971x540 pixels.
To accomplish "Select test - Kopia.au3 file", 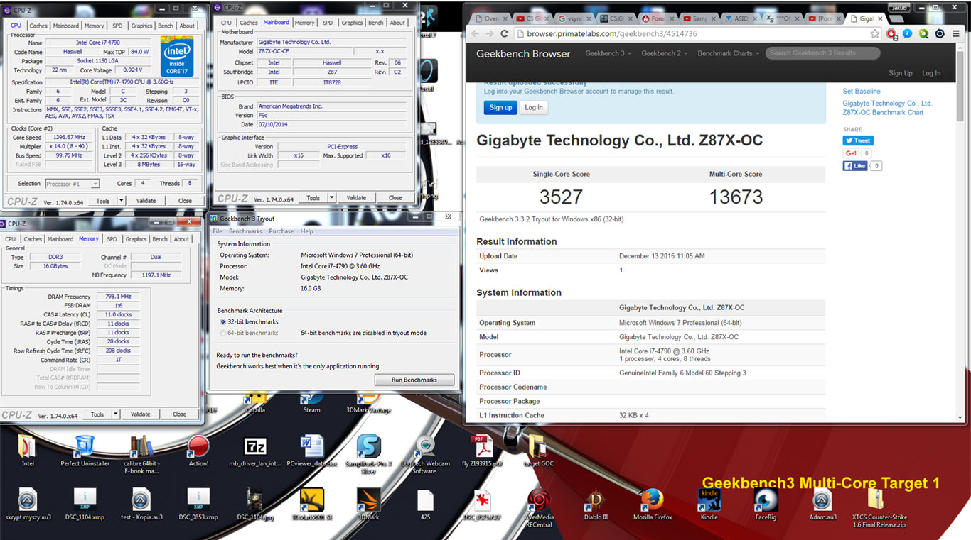I will [141, 504].
